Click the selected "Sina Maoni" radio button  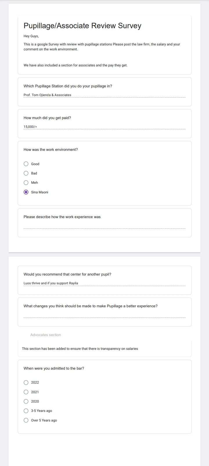[x=26, y=192]
